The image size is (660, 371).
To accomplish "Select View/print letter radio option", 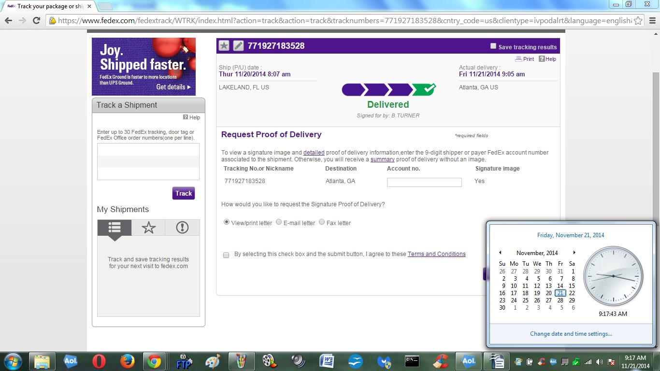I will point(227,222).
